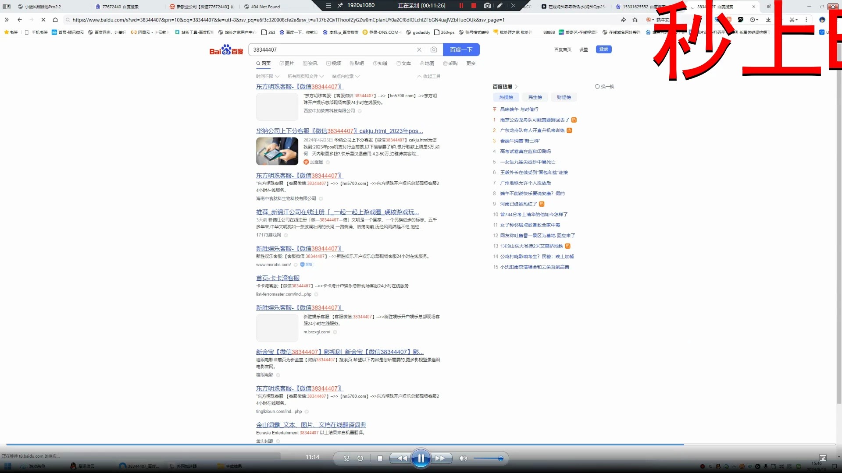Select the 热搜榜 tab

pyautogui.click(x=506, y=97)
